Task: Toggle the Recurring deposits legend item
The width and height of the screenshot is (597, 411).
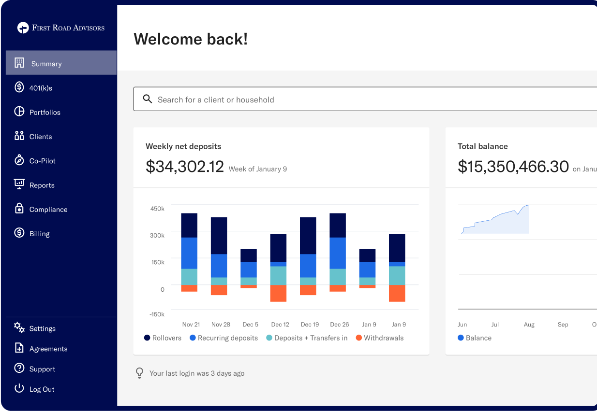Action: [224, 338]
